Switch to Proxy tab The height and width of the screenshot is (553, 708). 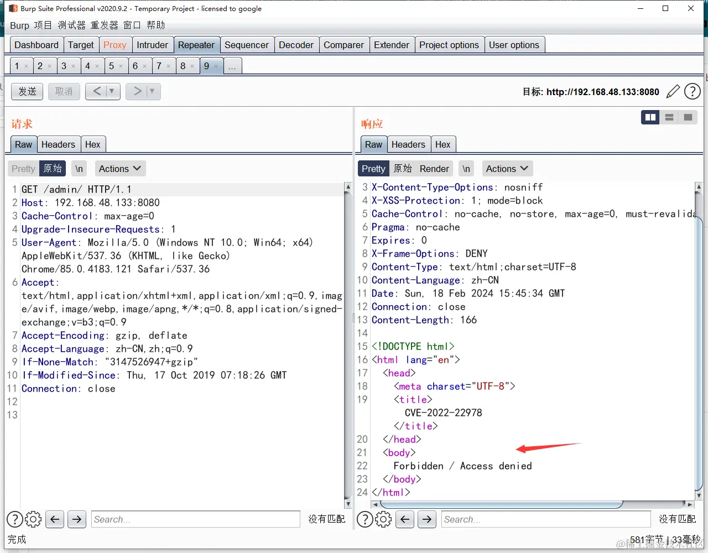coord(114,45)
